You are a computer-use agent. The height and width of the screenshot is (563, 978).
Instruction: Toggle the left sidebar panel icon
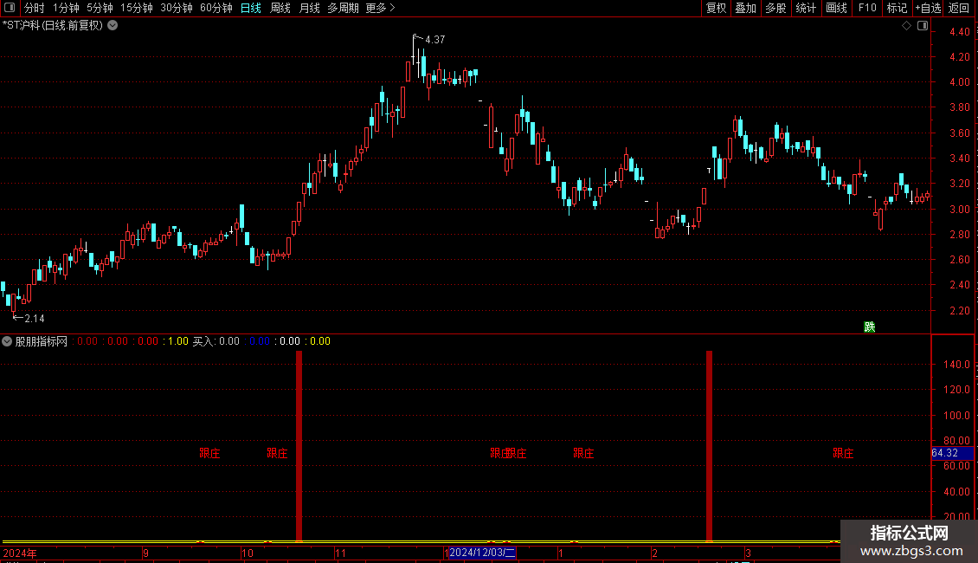pyautogui.click(x=10, y=8)
